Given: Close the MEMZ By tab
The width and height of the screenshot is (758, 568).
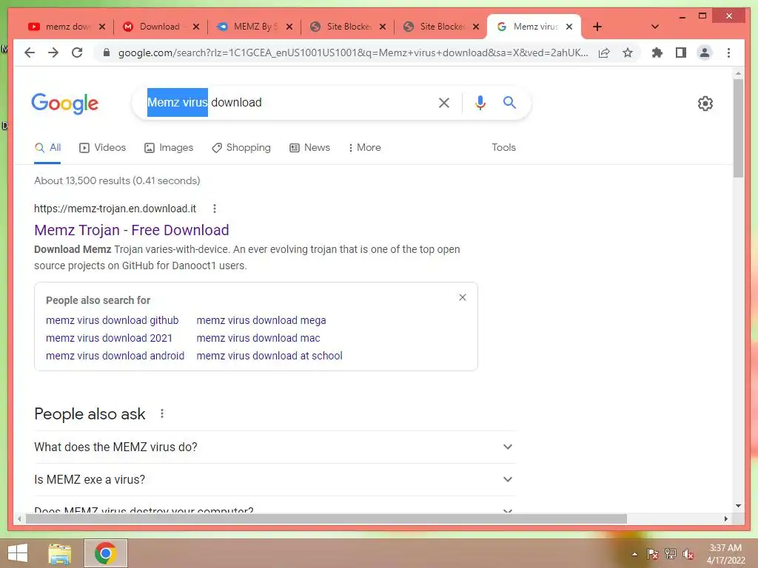Looking at the screenshot, I should pyautogui.click(x=289, y=27).
